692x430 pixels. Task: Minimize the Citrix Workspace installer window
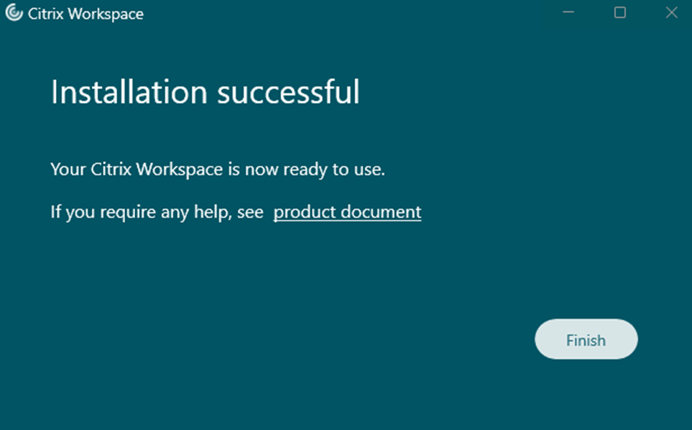pyautogui.click(x=568, y=13)
